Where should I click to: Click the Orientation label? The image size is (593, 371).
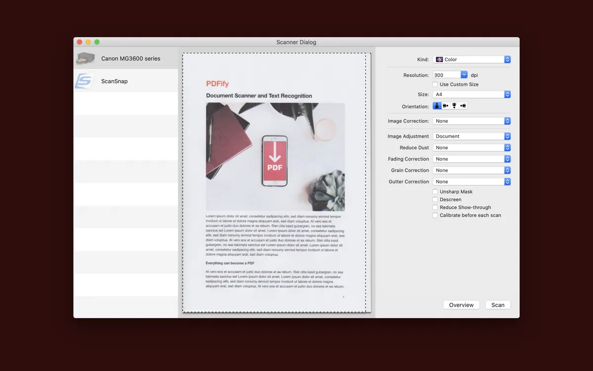pos(416,106)
